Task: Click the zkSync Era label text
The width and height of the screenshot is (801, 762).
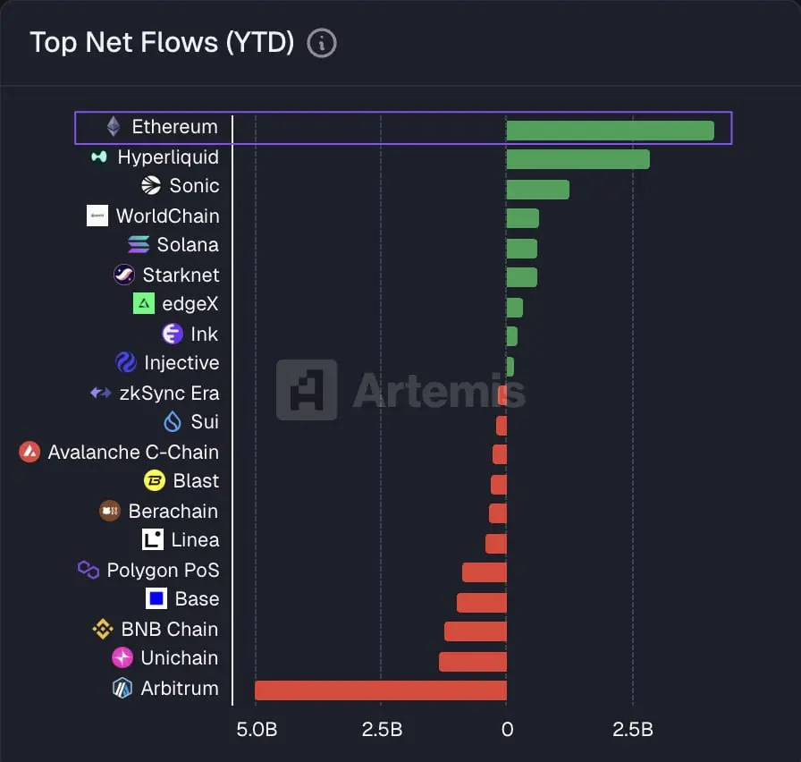Action: (169, 393)
